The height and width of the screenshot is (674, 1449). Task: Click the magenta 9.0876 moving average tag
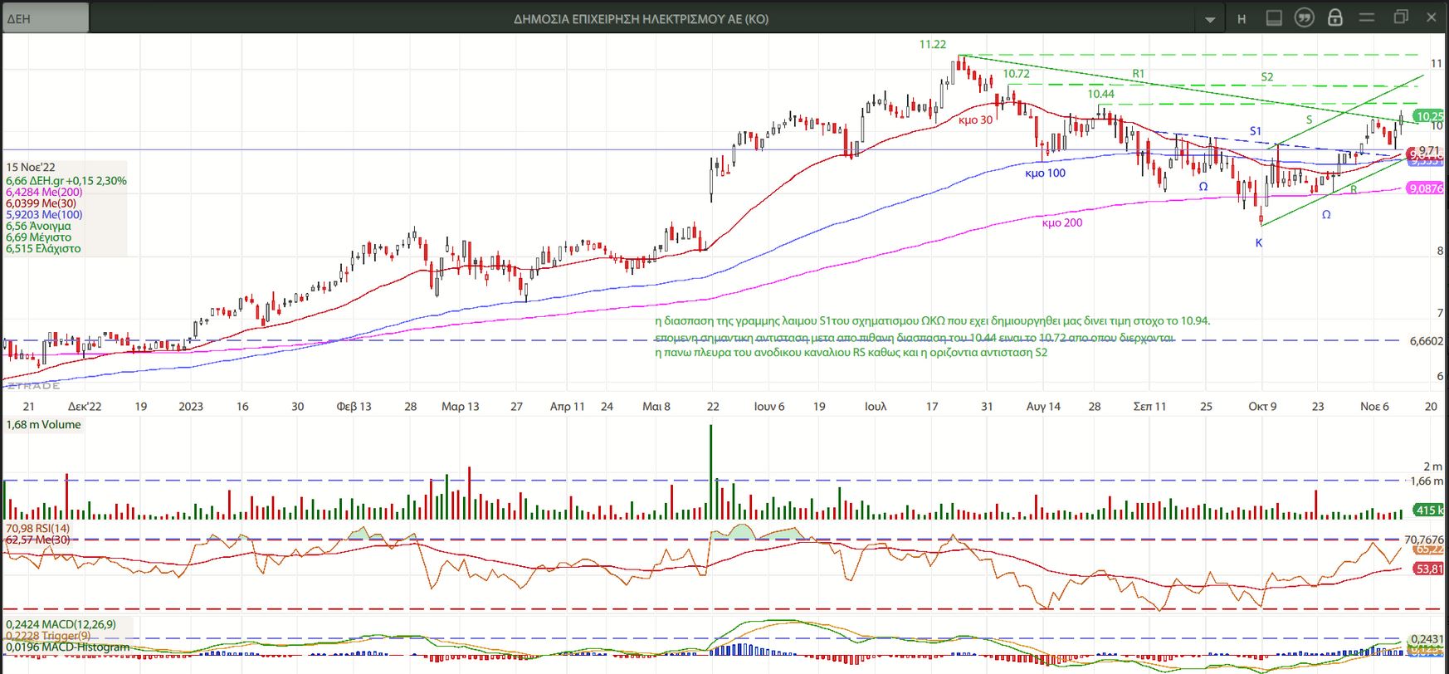pyautogui.click(x=1426, y=188)
